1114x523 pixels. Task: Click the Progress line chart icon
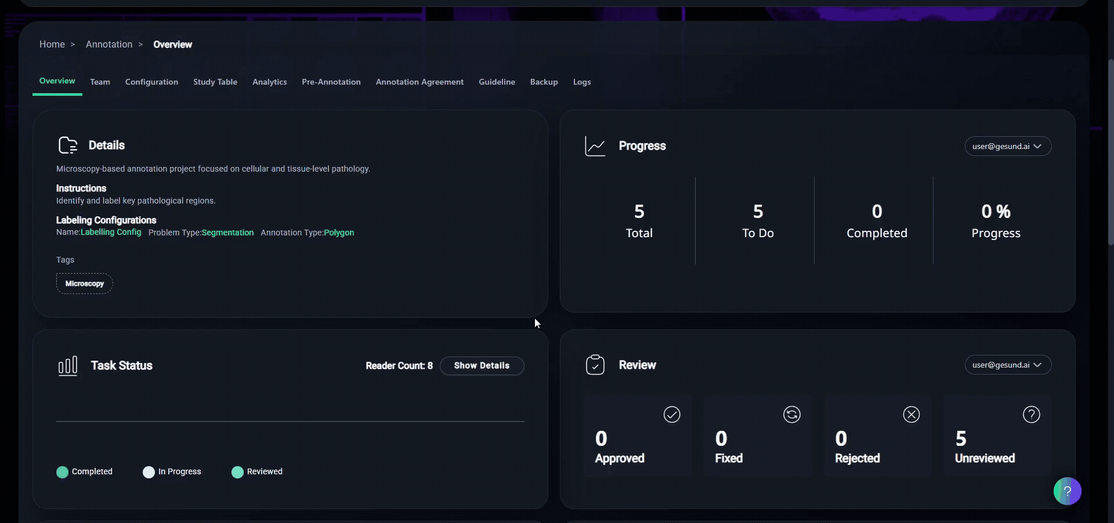coord(595,146)
